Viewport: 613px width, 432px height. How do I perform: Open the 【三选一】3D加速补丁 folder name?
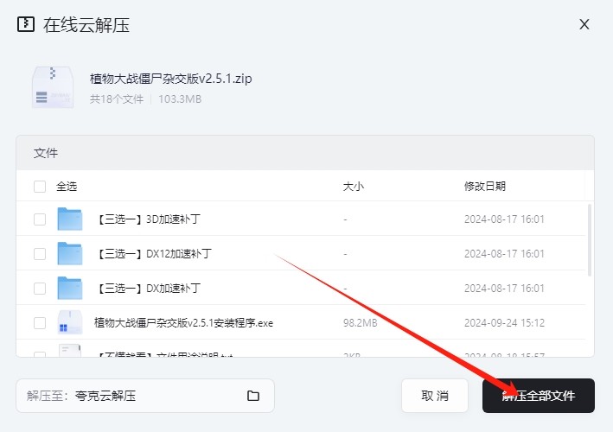[147, 219]
